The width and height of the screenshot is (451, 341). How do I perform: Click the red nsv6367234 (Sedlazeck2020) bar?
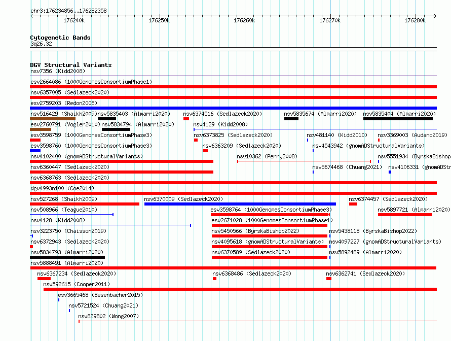[x=44, y=279]
